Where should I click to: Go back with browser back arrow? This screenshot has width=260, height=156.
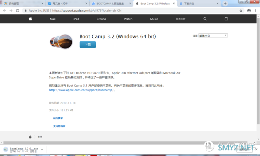(x=4, y=10)
